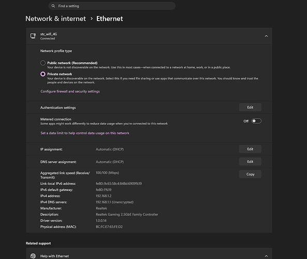This screenshot has height=259, width=307.
Task: Select Private network radio button
Action: pos(43,74)
